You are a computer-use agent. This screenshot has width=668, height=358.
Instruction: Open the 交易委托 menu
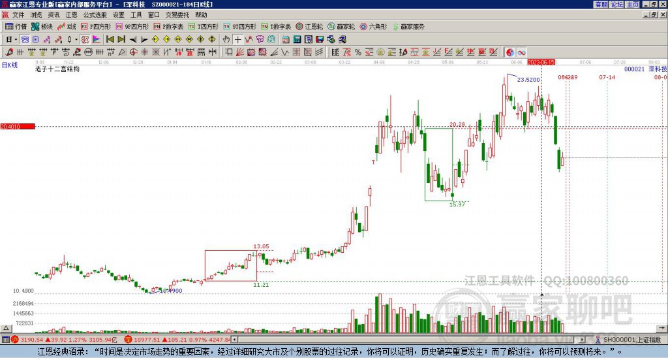pos(177,15)
